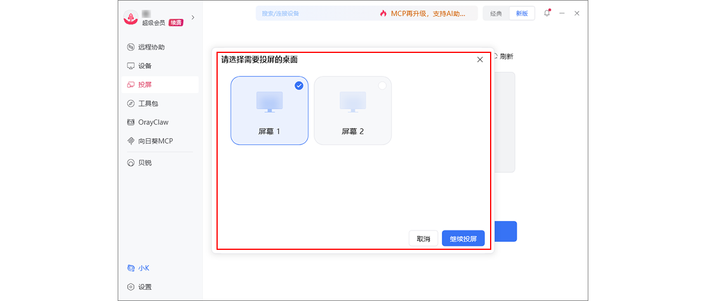Open the 贝锐 sidebar entry
Viewport: 706px width, 301px height.
(x=160, y=163)
